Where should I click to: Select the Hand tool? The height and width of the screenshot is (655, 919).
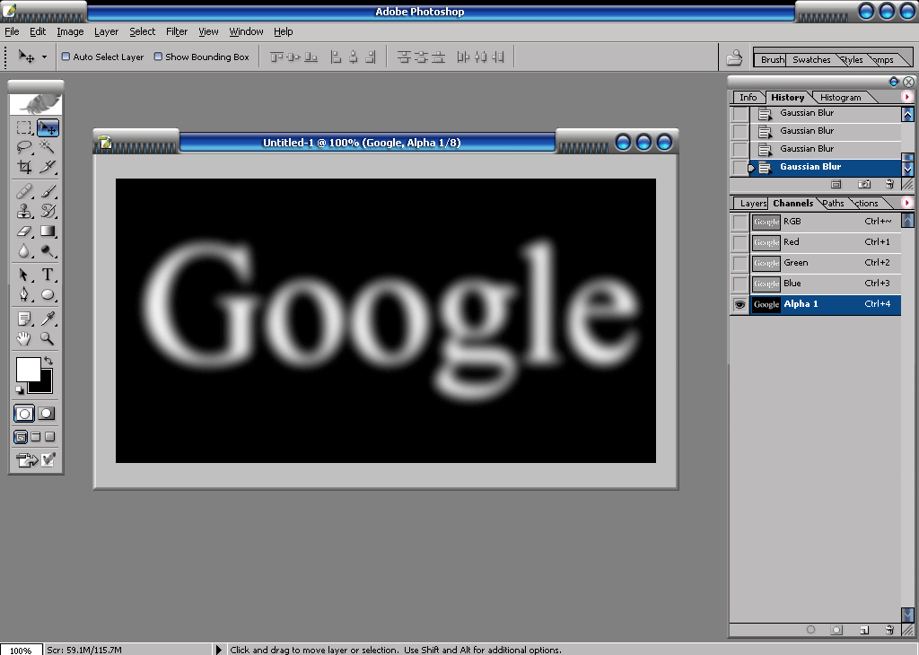[24, 338]
